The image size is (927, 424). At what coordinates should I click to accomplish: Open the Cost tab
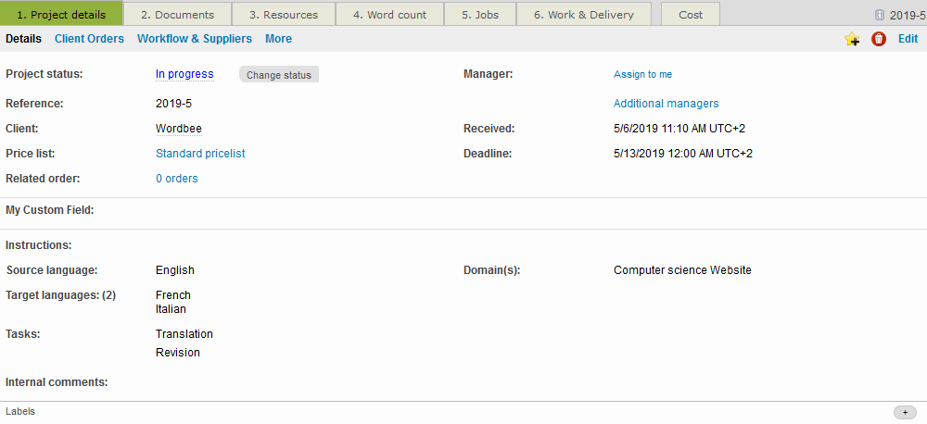click(690, 15)
